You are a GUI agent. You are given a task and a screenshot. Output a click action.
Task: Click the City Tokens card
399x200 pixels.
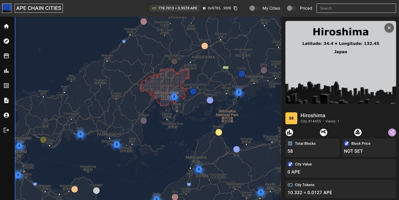340,189
